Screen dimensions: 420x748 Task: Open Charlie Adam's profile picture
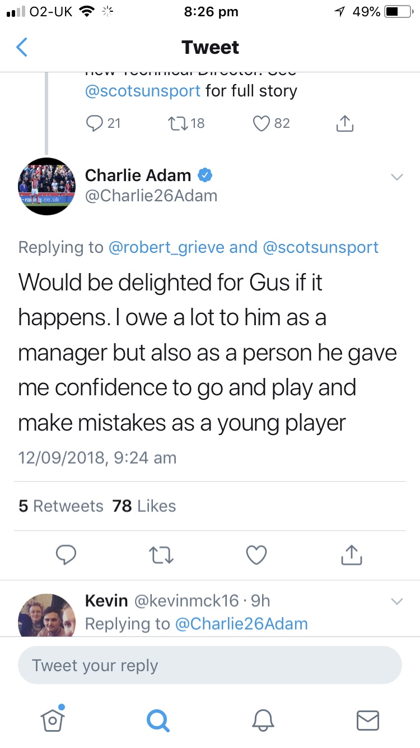click(47, 186)
